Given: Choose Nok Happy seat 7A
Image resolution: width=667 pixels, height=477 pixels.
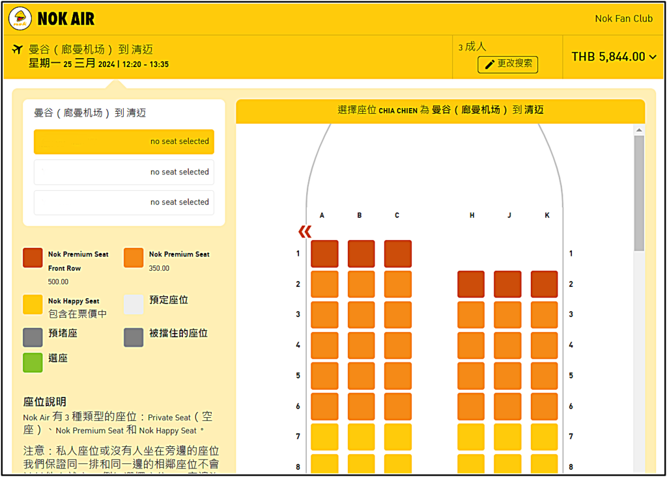Looking at the screenshot, I should (324, 437).
